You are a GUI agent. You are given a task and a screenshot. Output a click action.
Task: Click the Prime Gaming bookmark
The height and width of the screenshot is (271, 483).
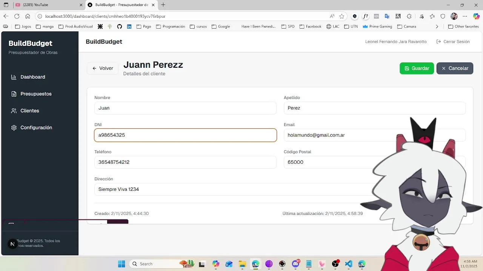[377, 27]
